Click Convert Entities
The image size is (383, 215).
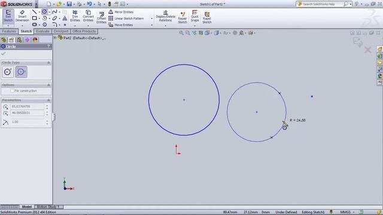88,16
